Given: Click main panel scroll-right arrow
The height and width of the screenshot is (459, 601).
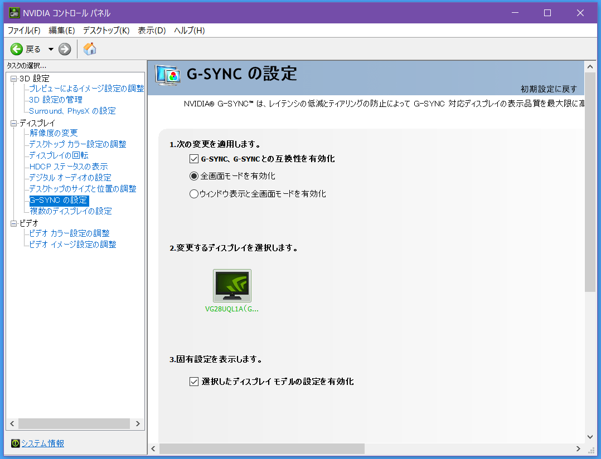Looking at the screenshot, I should (x=578, y=448).
